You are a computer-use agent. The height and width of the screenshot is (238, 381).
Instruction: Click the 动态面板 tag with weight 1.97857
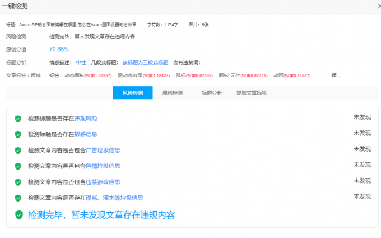click(88, 76)
